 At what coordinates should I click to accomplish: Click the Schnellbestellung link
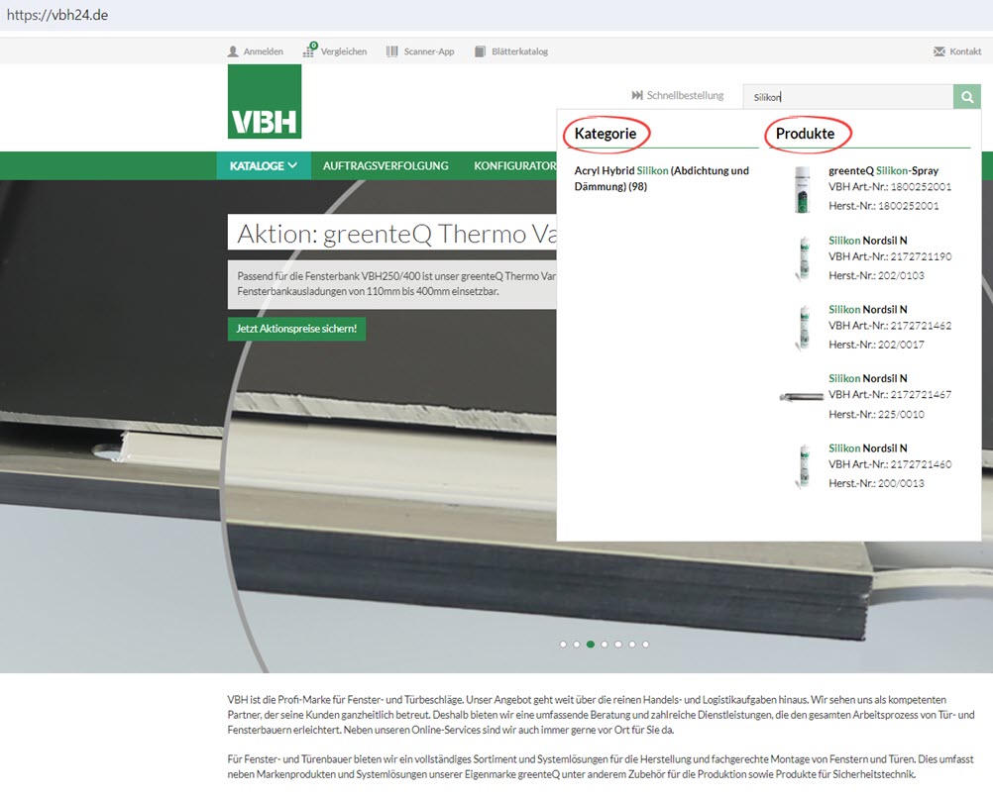[x=685, y=95]
